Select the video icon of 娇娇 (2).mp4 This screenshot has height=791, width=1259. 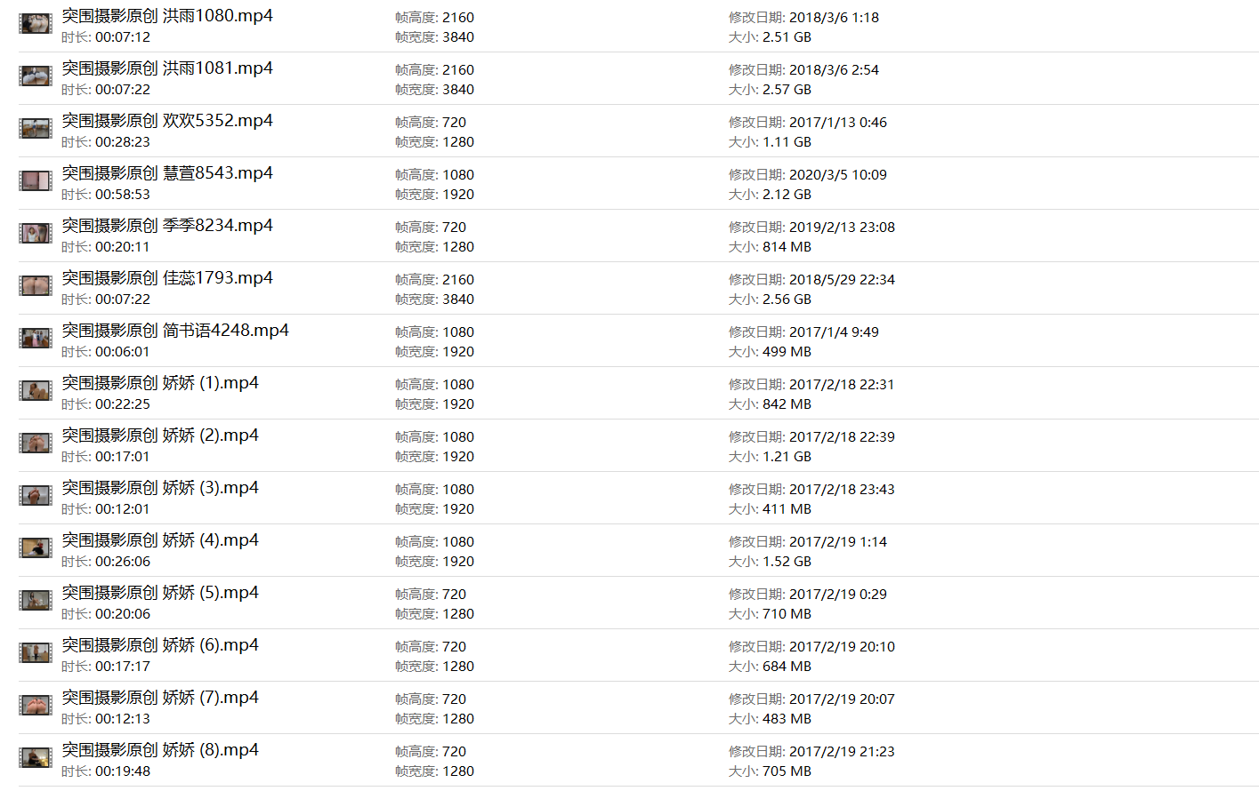[x=36, y=443]
